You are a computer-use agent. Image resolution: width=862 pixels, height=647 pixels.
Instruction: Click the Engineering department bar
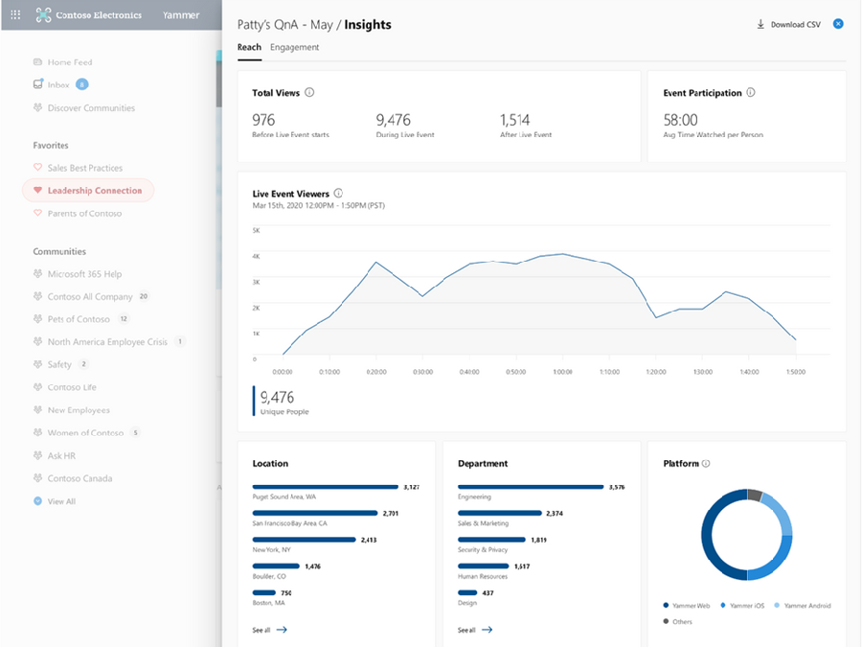click(x=531, y=487)
